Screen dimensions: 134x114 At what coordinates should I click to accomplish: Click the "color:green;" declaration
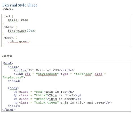(x=19, y=41)
